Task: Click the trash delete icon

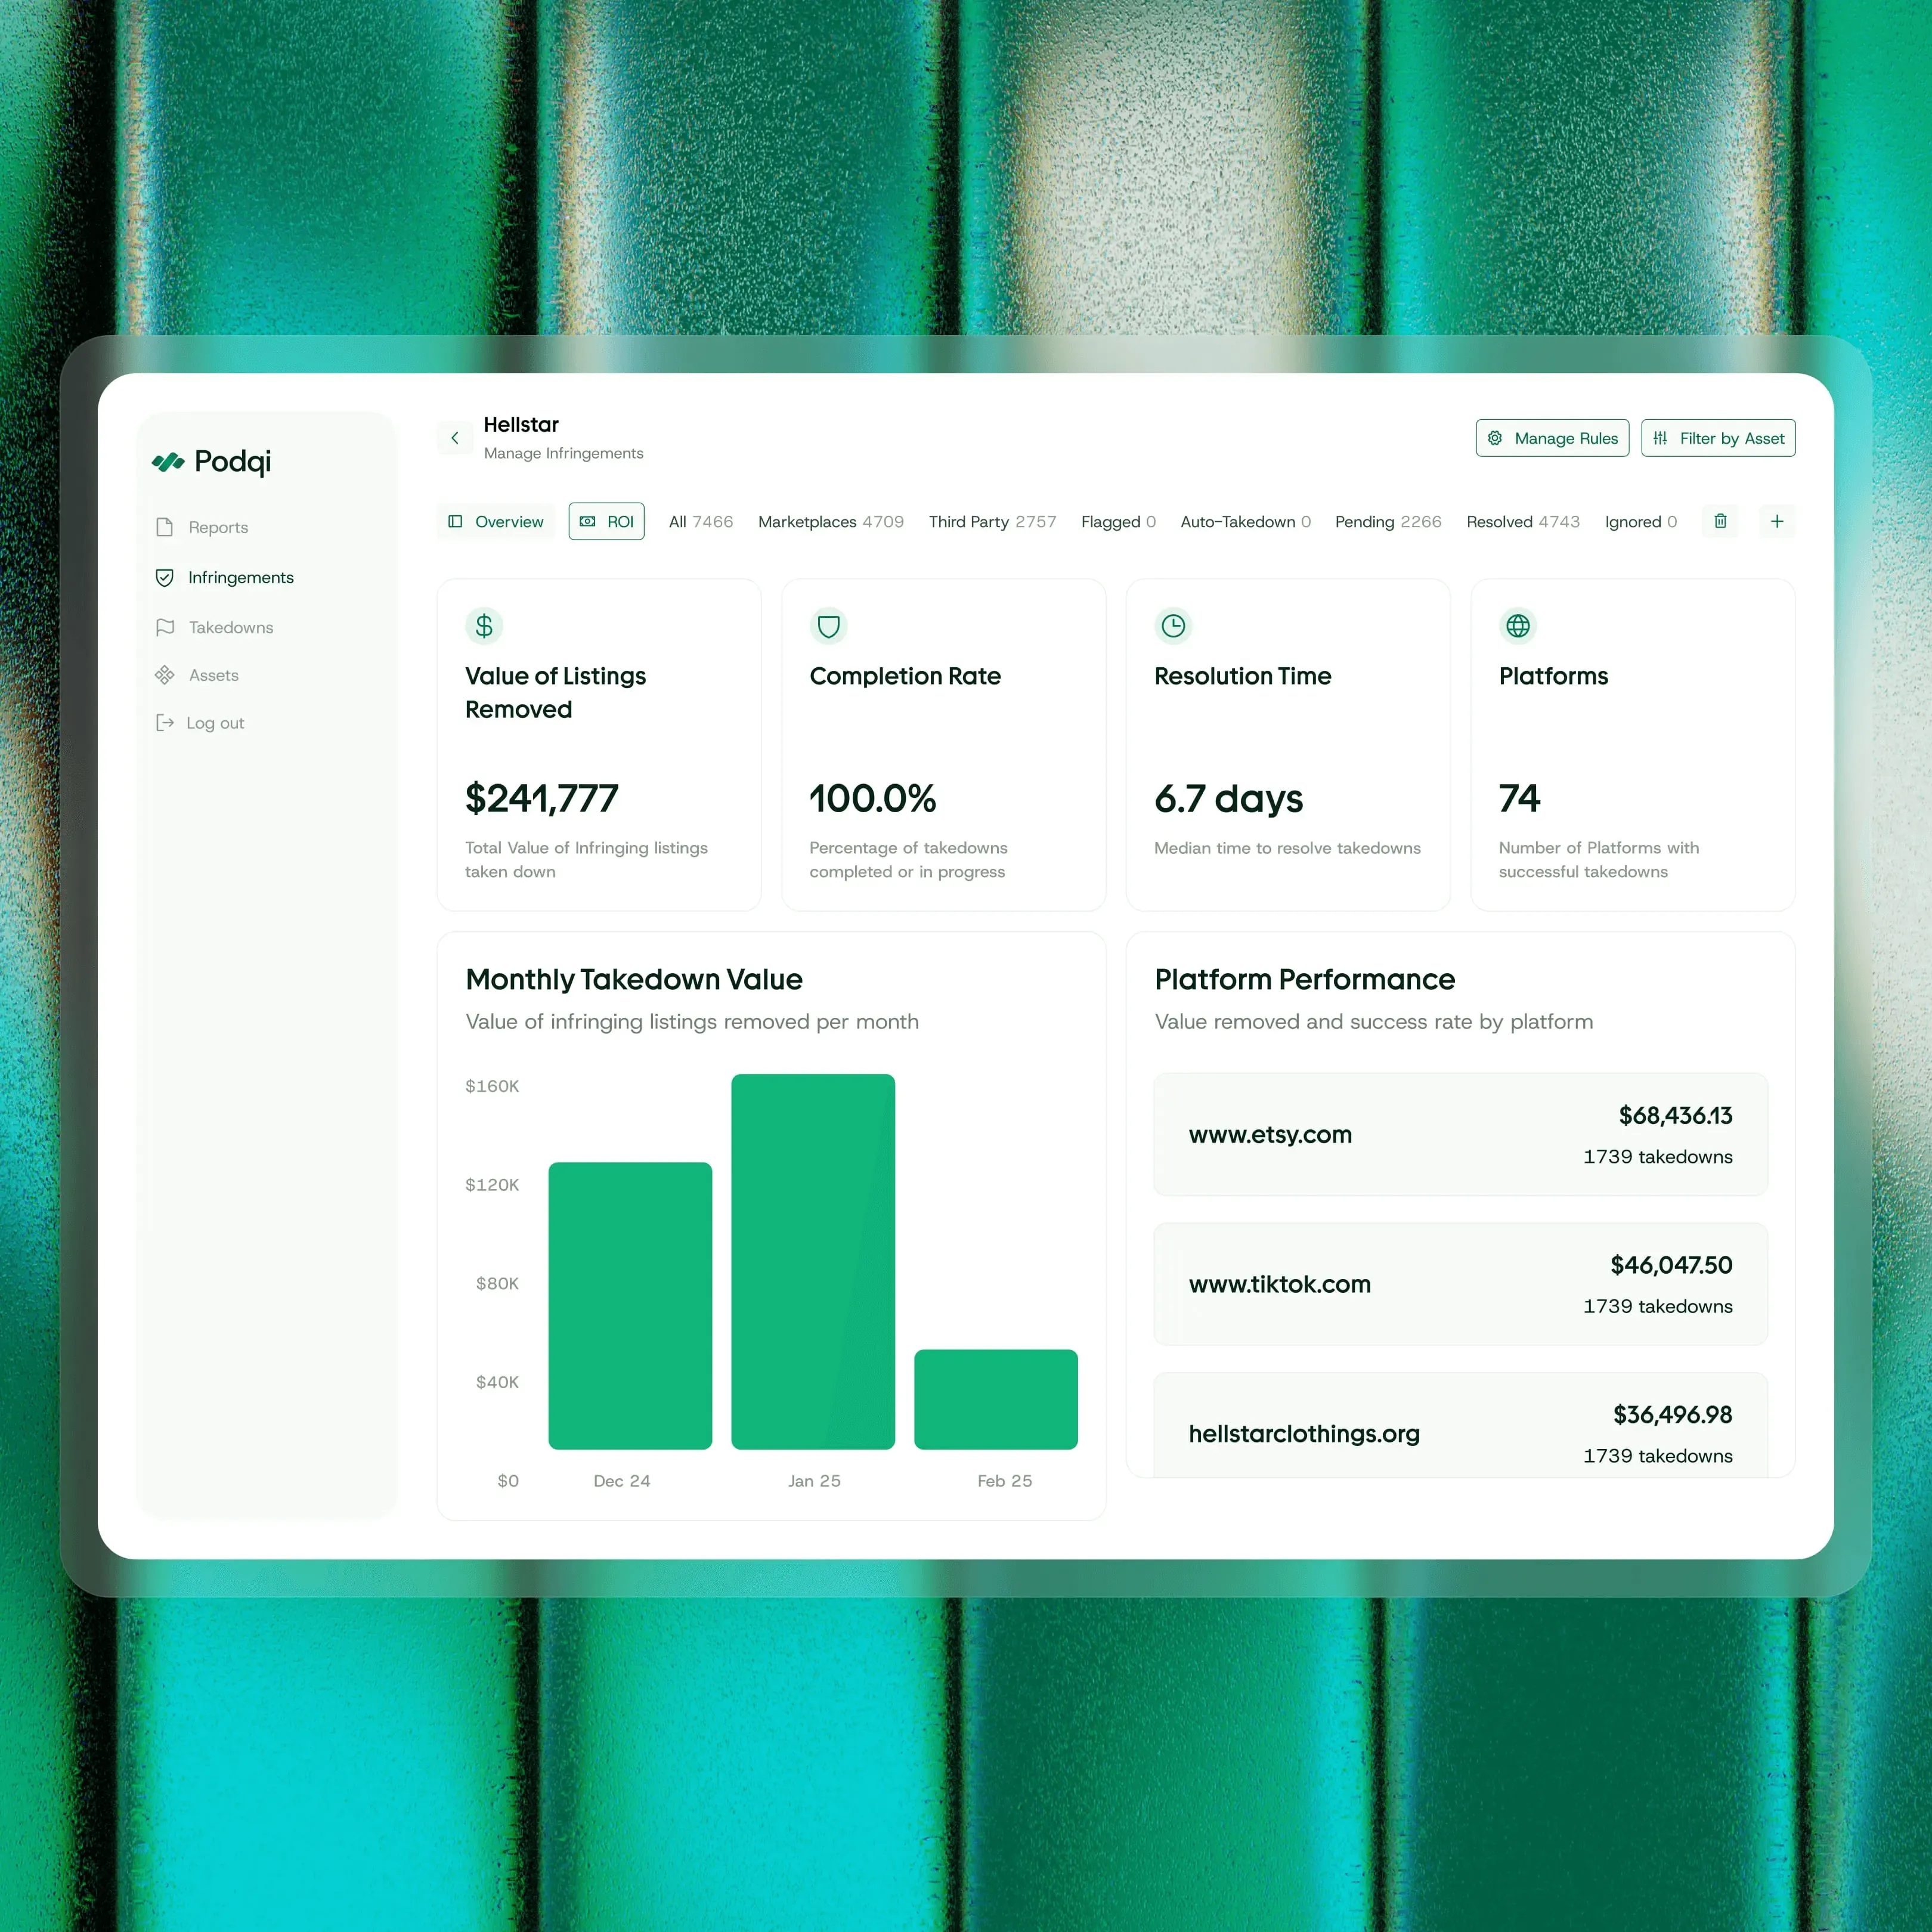Action: 1720,521
